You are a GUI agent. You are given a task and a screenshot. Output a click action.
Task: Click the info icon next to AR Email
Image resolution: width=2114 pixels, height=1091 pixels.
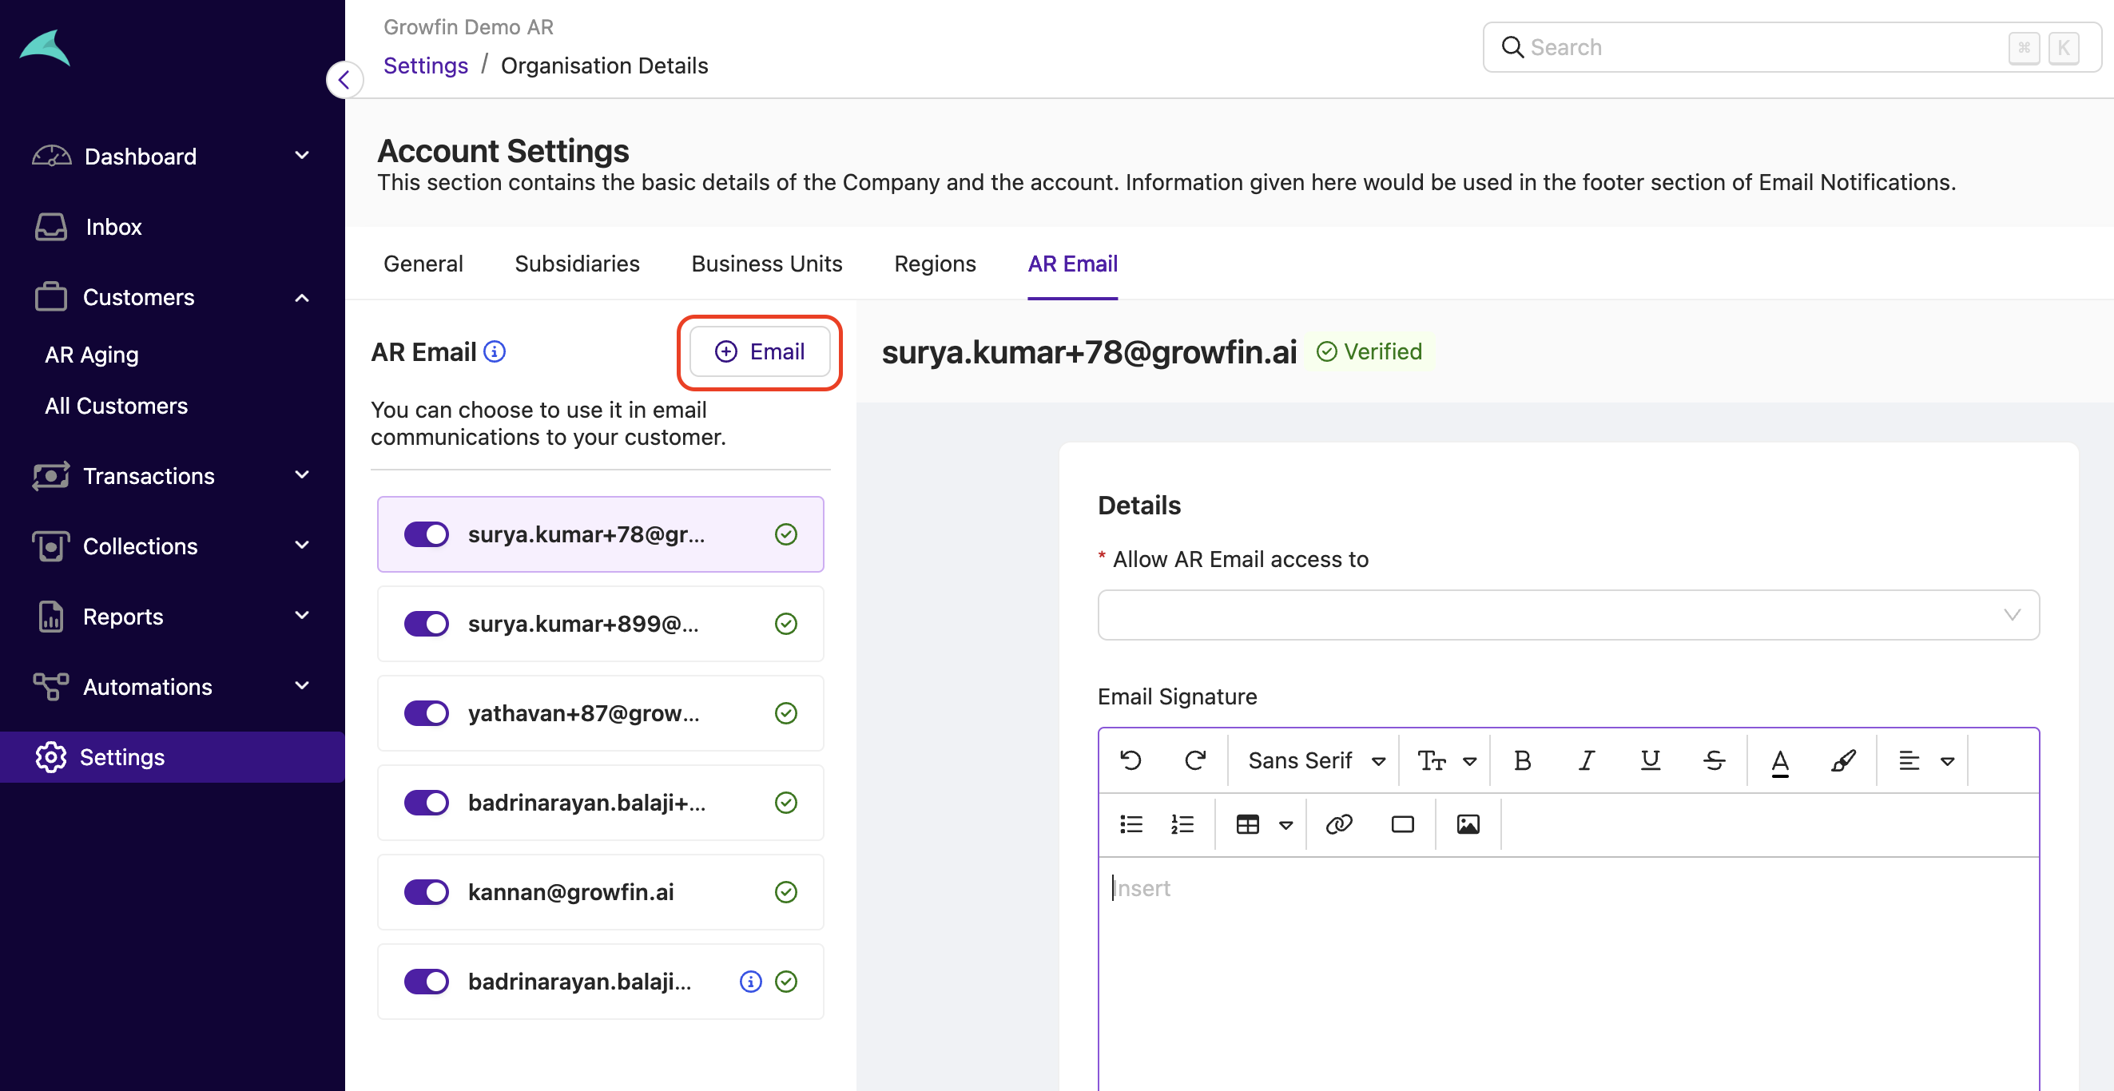coord(495,352)
